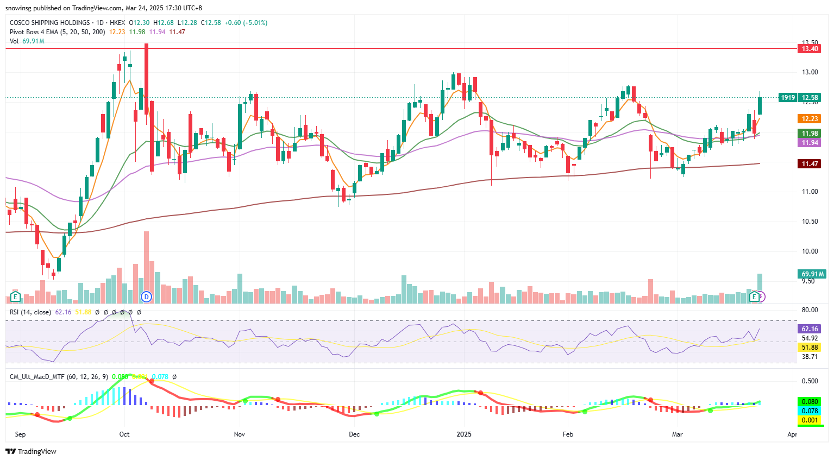Click the green 0.080 MACD axis label

pyautogui.click(x=810, y=402)
